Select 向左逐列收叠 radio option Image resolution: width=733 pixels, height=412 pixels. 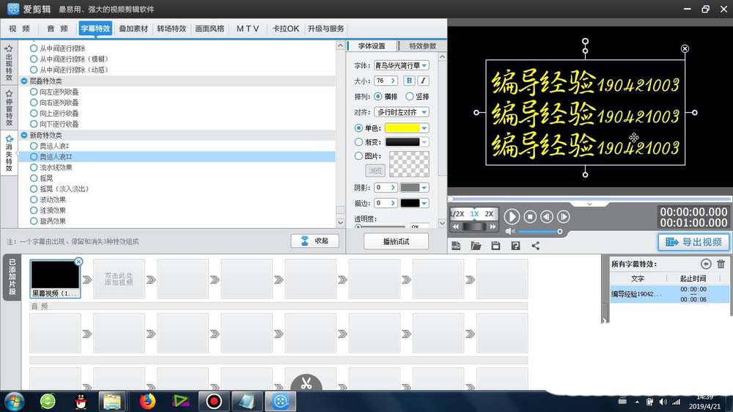[x=34, y=92]
